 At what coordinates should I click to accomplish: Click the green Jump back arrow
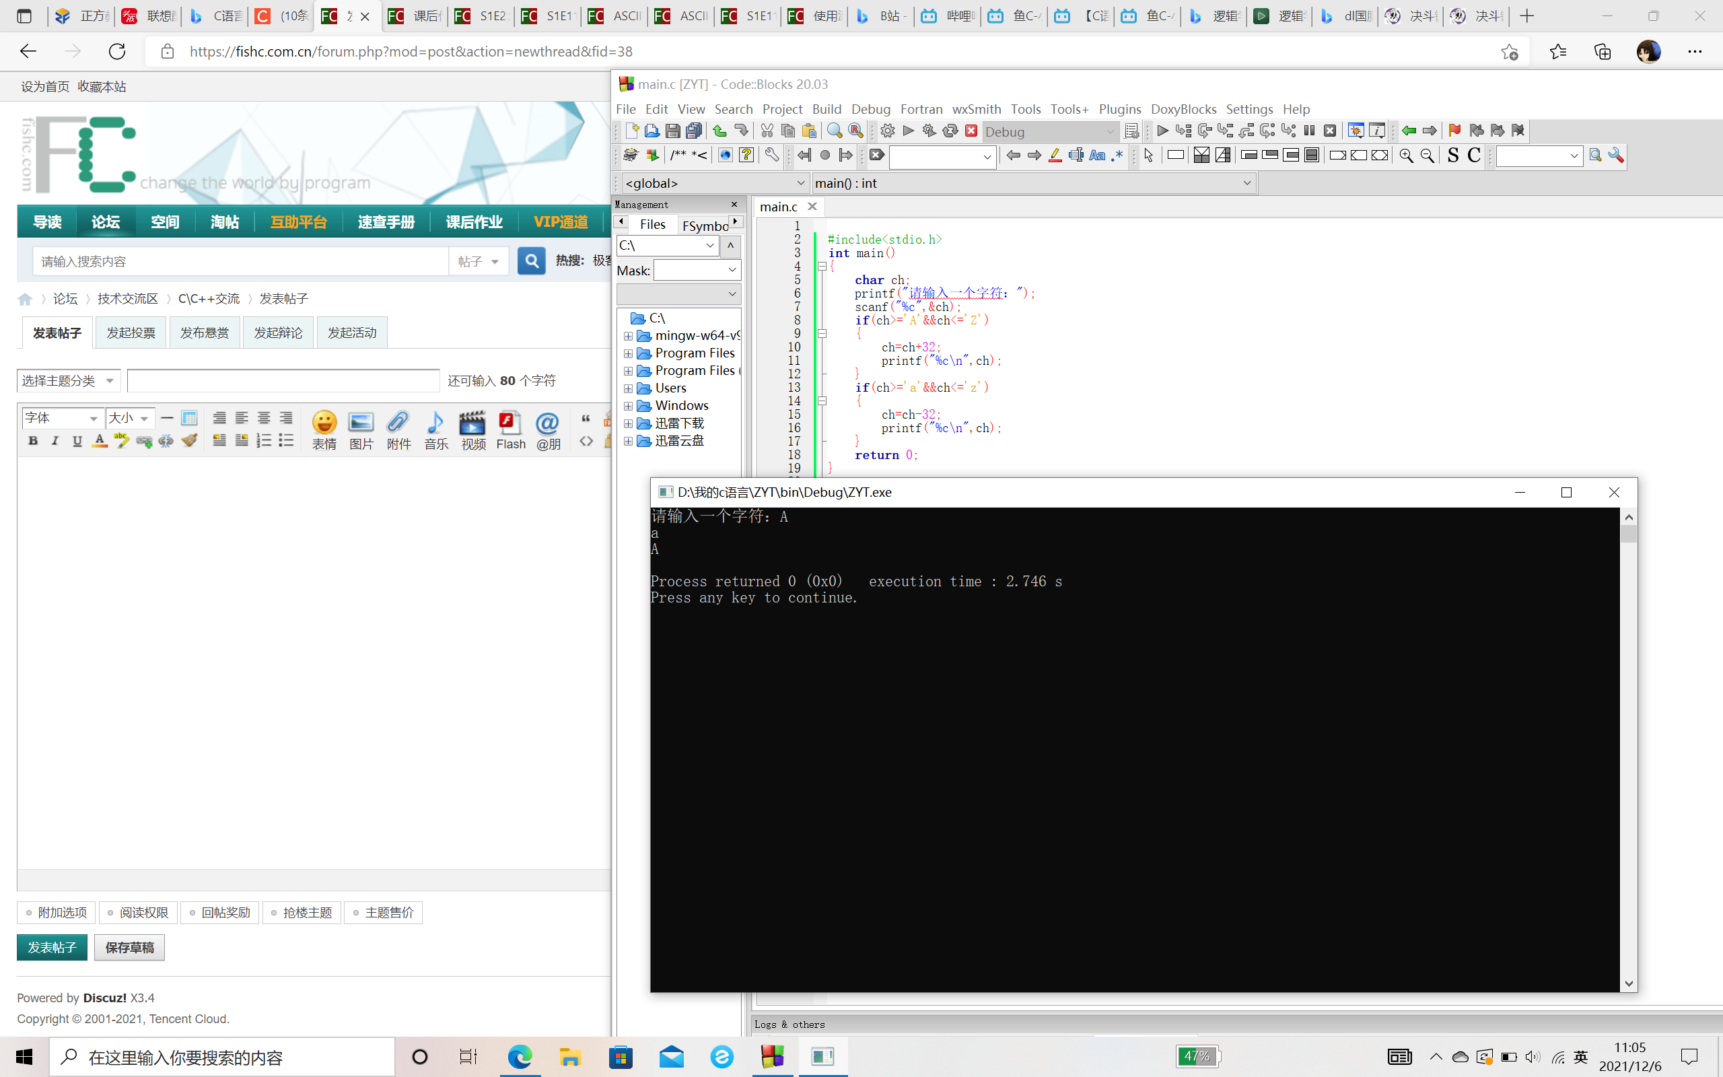click(x=1408, y=131)
